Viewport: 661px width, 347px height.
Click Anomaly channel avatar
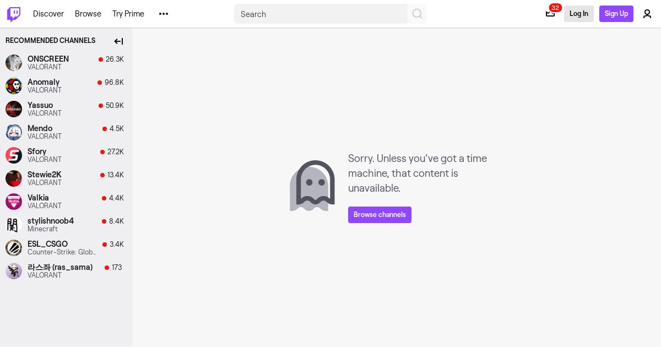tap(14, 86)
